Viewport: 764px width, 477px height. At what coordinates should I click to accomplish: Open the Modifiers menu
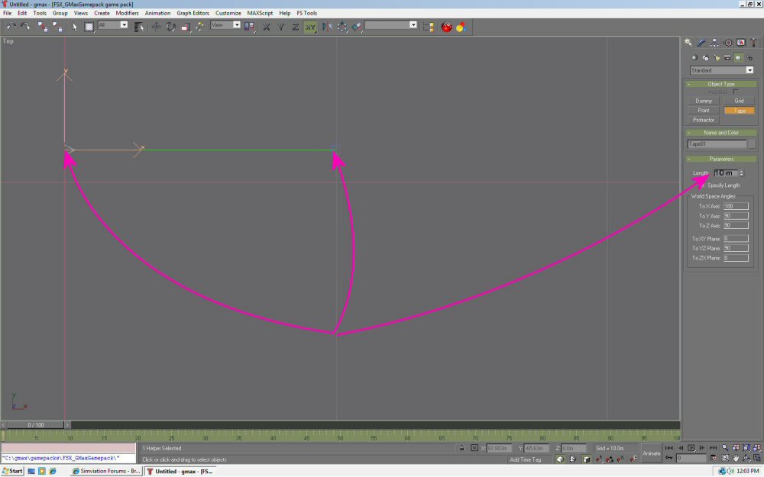coord(127,13)
